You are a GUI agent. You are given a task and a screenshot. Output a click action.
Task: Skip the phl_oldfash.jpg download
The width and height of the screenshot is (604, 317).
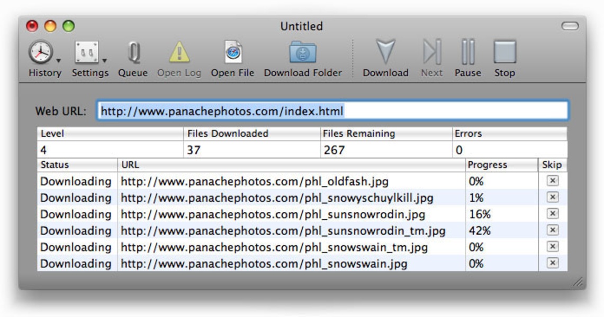tap(552, 181)
